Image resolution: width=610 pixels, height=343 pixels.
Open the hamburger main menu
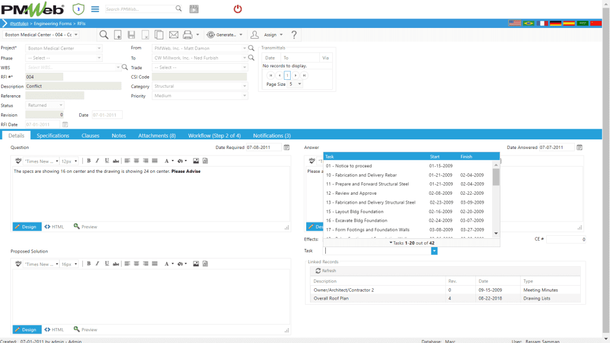click(95, 9)
